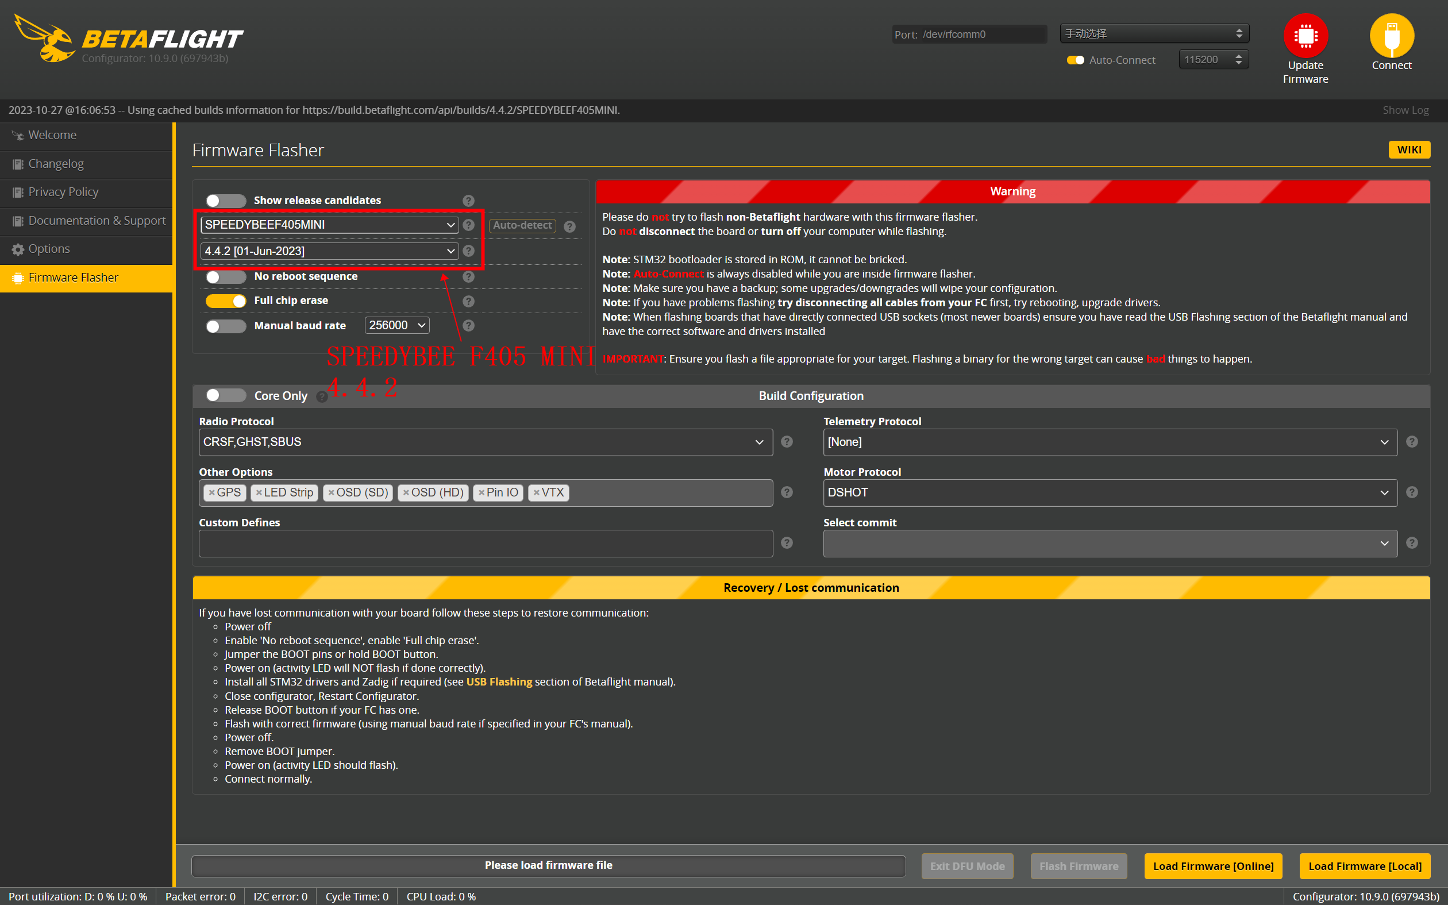This screenshot has height=905, width=1448.
Task: Expand the Telemetry Protocol dropdown
Action: pyautogui.click(x=1110, y=442)
